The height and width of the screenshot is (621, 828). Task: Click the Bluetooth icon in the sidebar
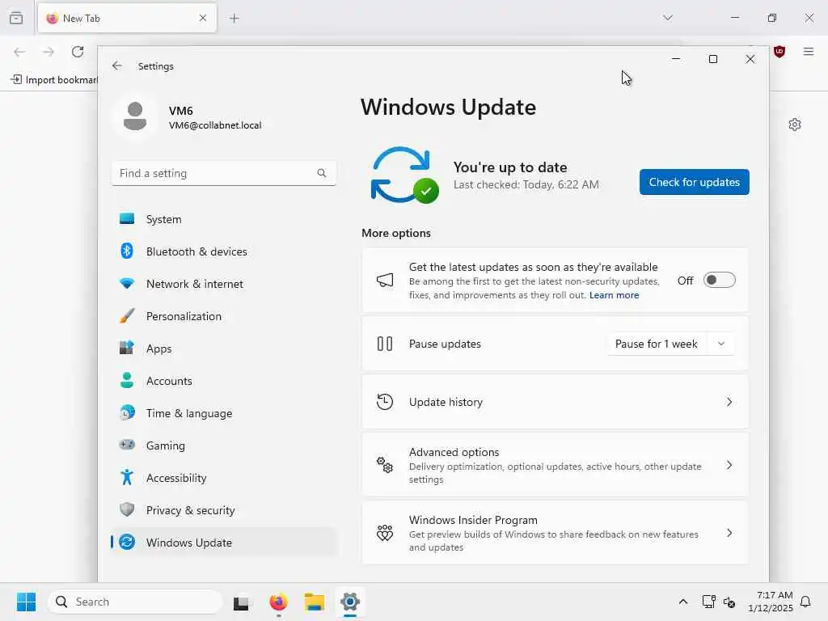click(x=127, y=251)
